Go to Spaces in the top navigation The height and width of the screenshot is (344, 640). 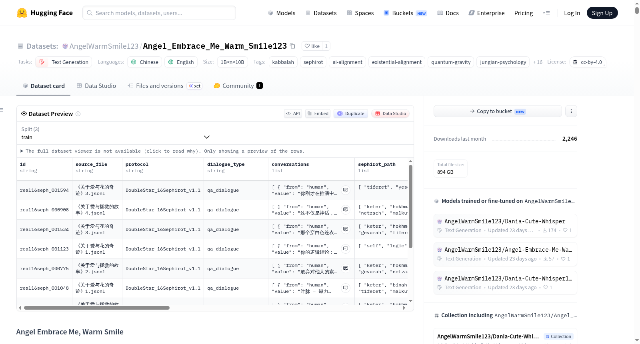point(360,13)
